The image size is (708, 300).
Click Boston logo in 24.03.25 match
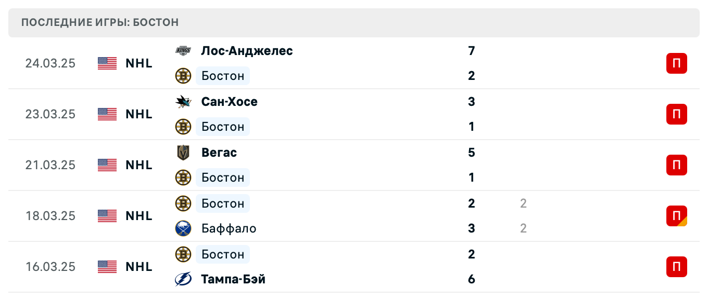click(x=183, y=76)
